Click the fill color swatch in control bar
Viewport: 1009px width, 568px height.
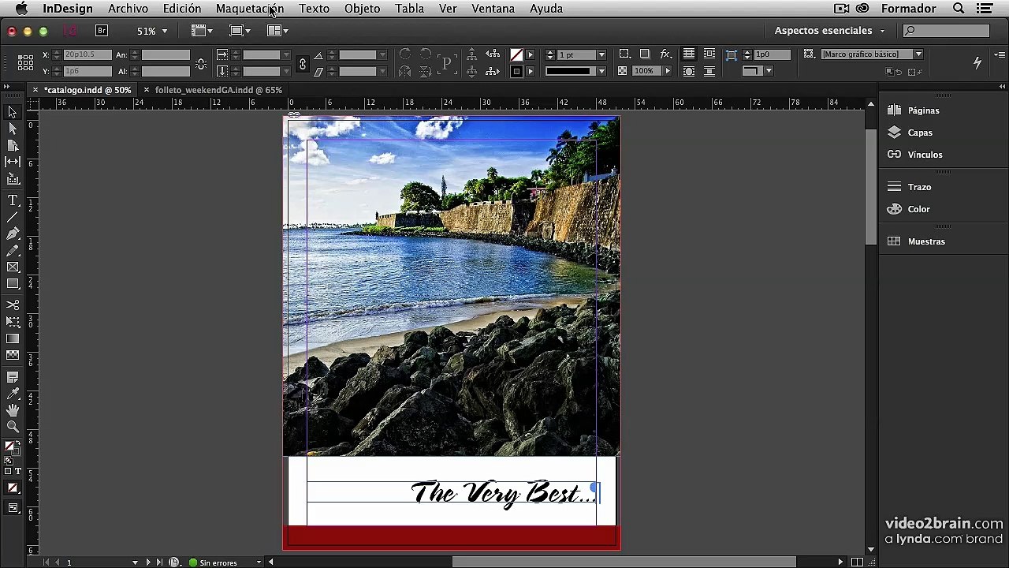point(516,55)
